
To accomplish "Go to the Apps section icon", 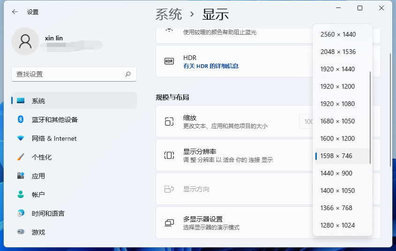I will (x=21, y=176).
